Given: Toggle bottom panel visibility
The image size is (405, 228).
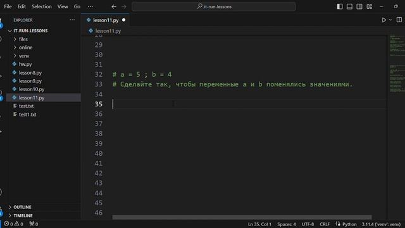Looking at the screenshot, I should (349, 6).
